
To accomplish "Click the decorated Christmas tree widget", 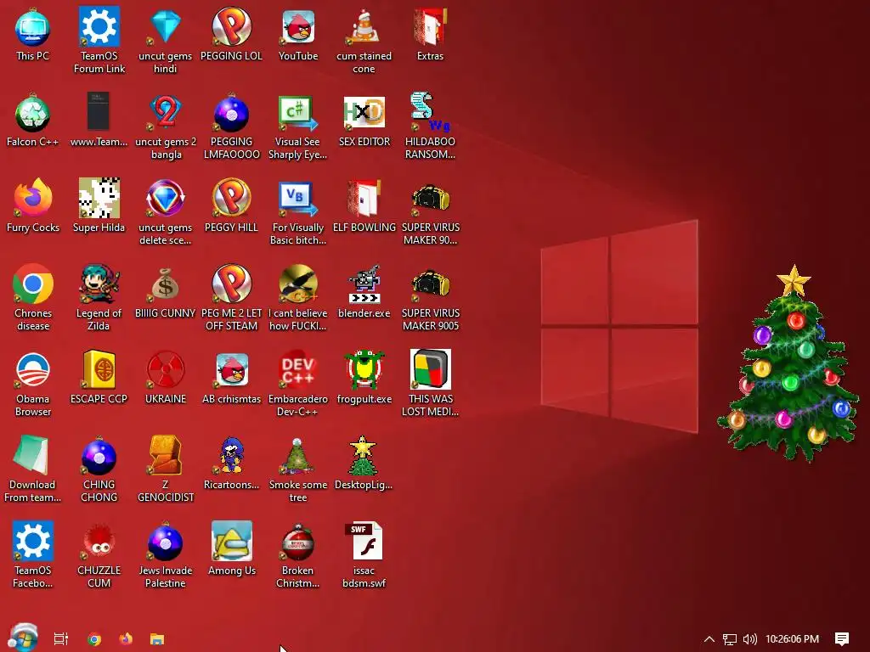I will point(789,363).
